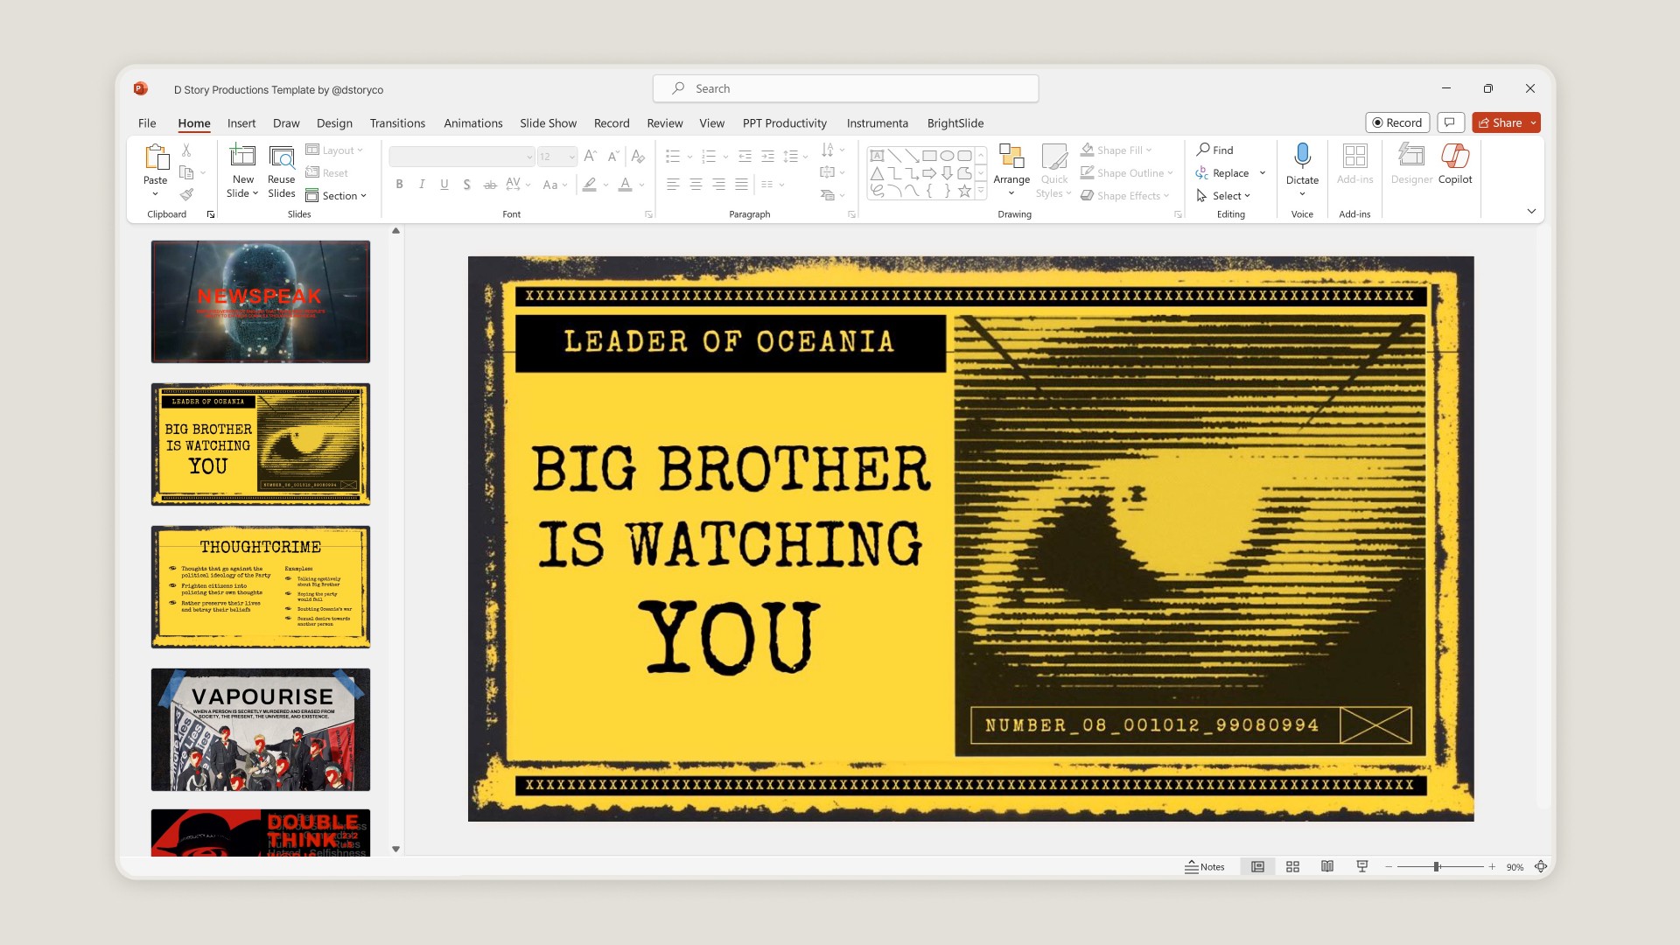Switch to the Slide Show tab

(x=548, y=123)
